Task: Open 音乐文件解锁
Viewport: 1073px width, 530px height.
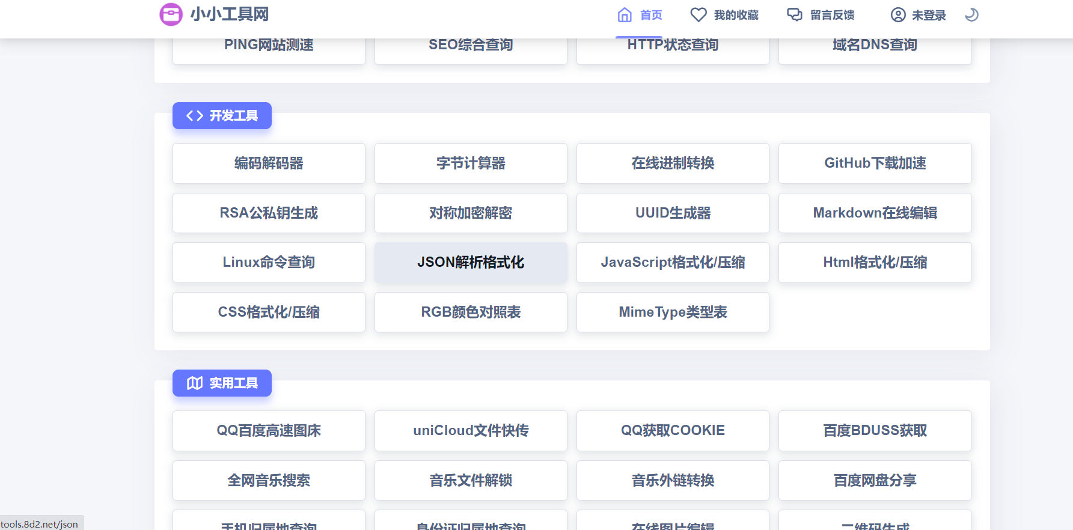Action: (x=471, y=481)
